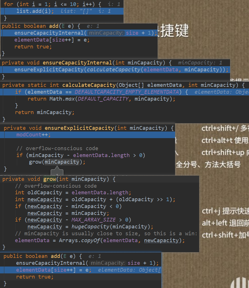Click the background shortcut text 'ctrl+shift+/'

click(x=219, y=128)
